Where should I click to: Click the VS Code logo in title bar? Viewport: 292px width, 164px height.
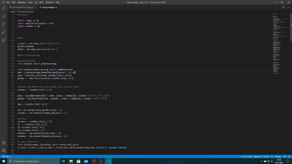pos(3,2)
